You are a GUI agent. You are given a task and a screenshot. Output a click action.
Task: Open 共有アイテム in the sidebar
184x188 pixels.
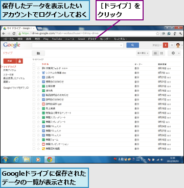pos(10,70)
